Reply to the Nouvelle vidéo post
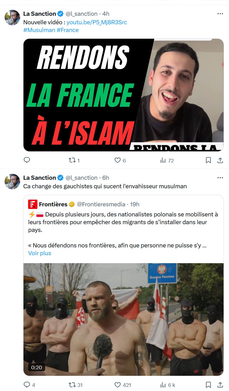229x391 pixels. (x=27, y=160)
